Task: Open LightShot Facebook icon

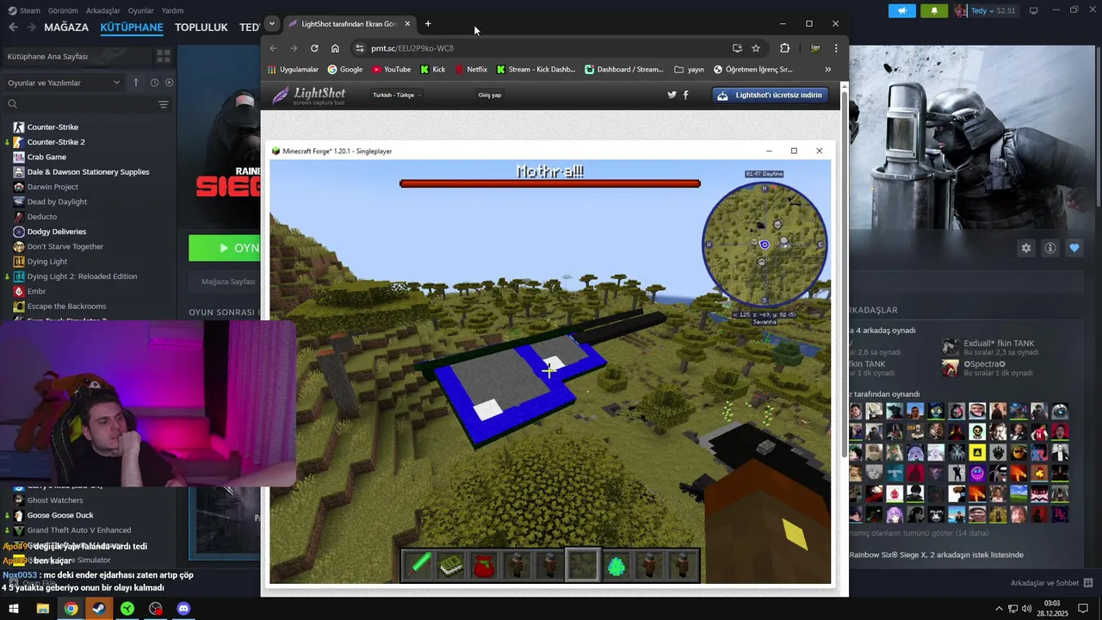Action: point(686,95)
